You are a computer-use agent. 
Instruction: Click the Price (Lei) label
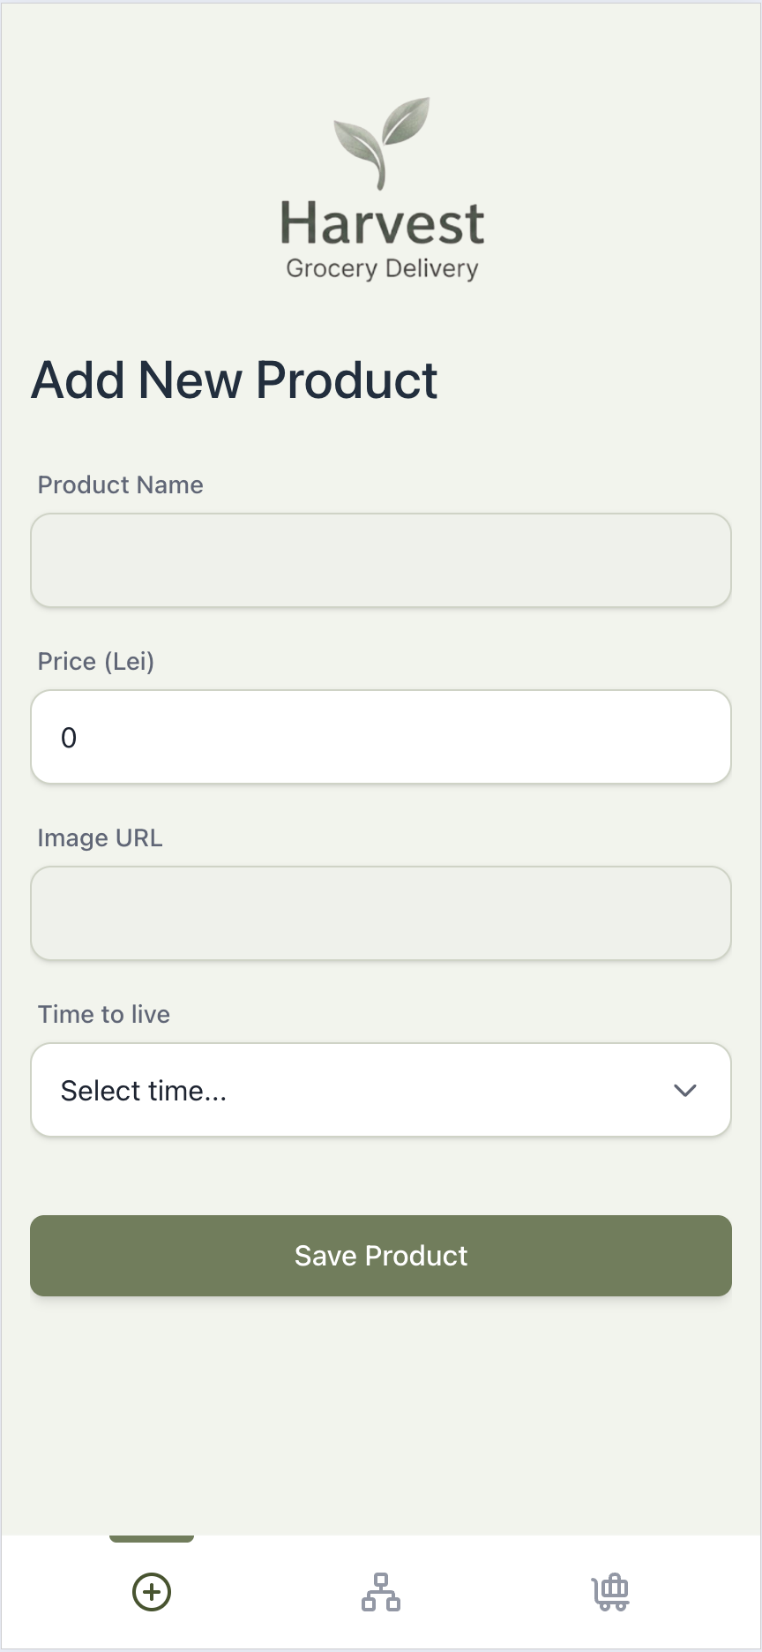click(96, 661)
